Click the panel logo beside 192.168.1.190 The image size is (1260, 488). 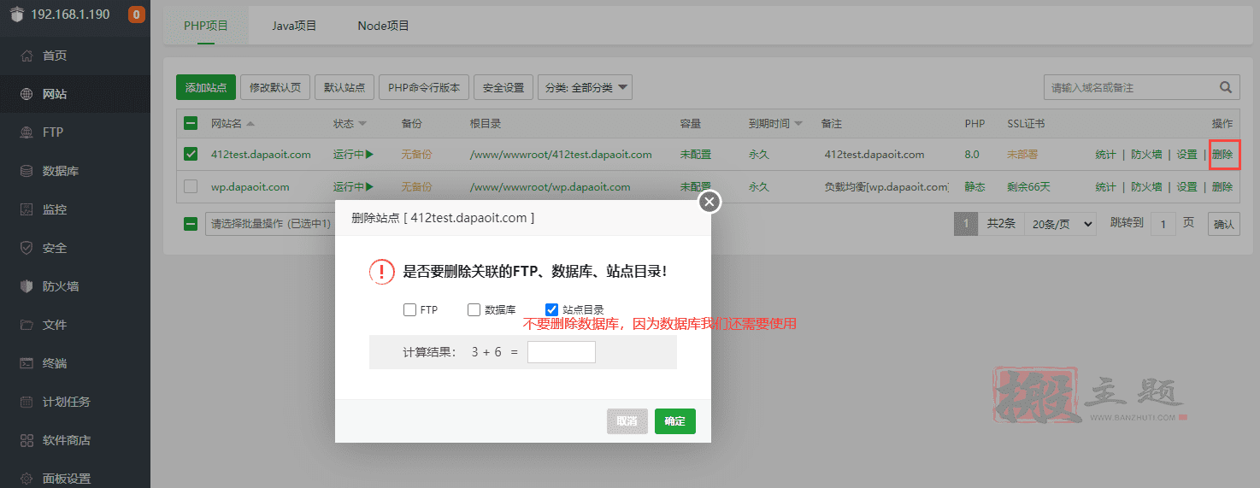point(17,15)
